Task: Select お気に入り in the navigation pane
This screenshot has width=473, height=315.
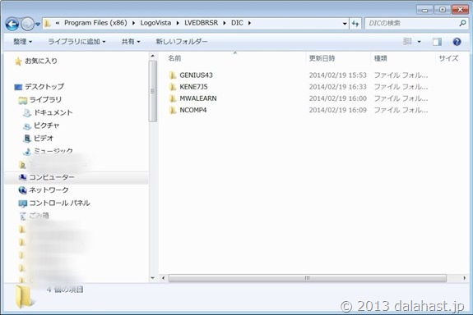Action: 41,61
